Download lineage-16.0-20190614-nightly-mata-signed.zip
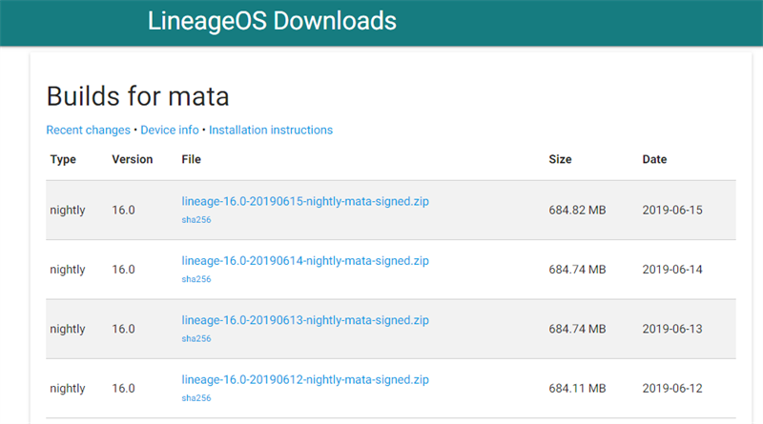 [x=305, y=261]
